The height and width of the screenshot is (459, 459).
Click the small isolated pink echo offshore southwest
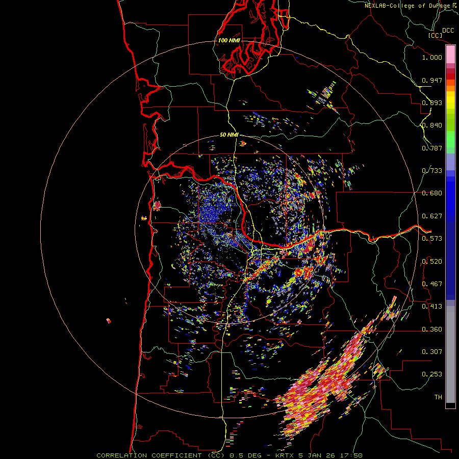pos(109,321)
